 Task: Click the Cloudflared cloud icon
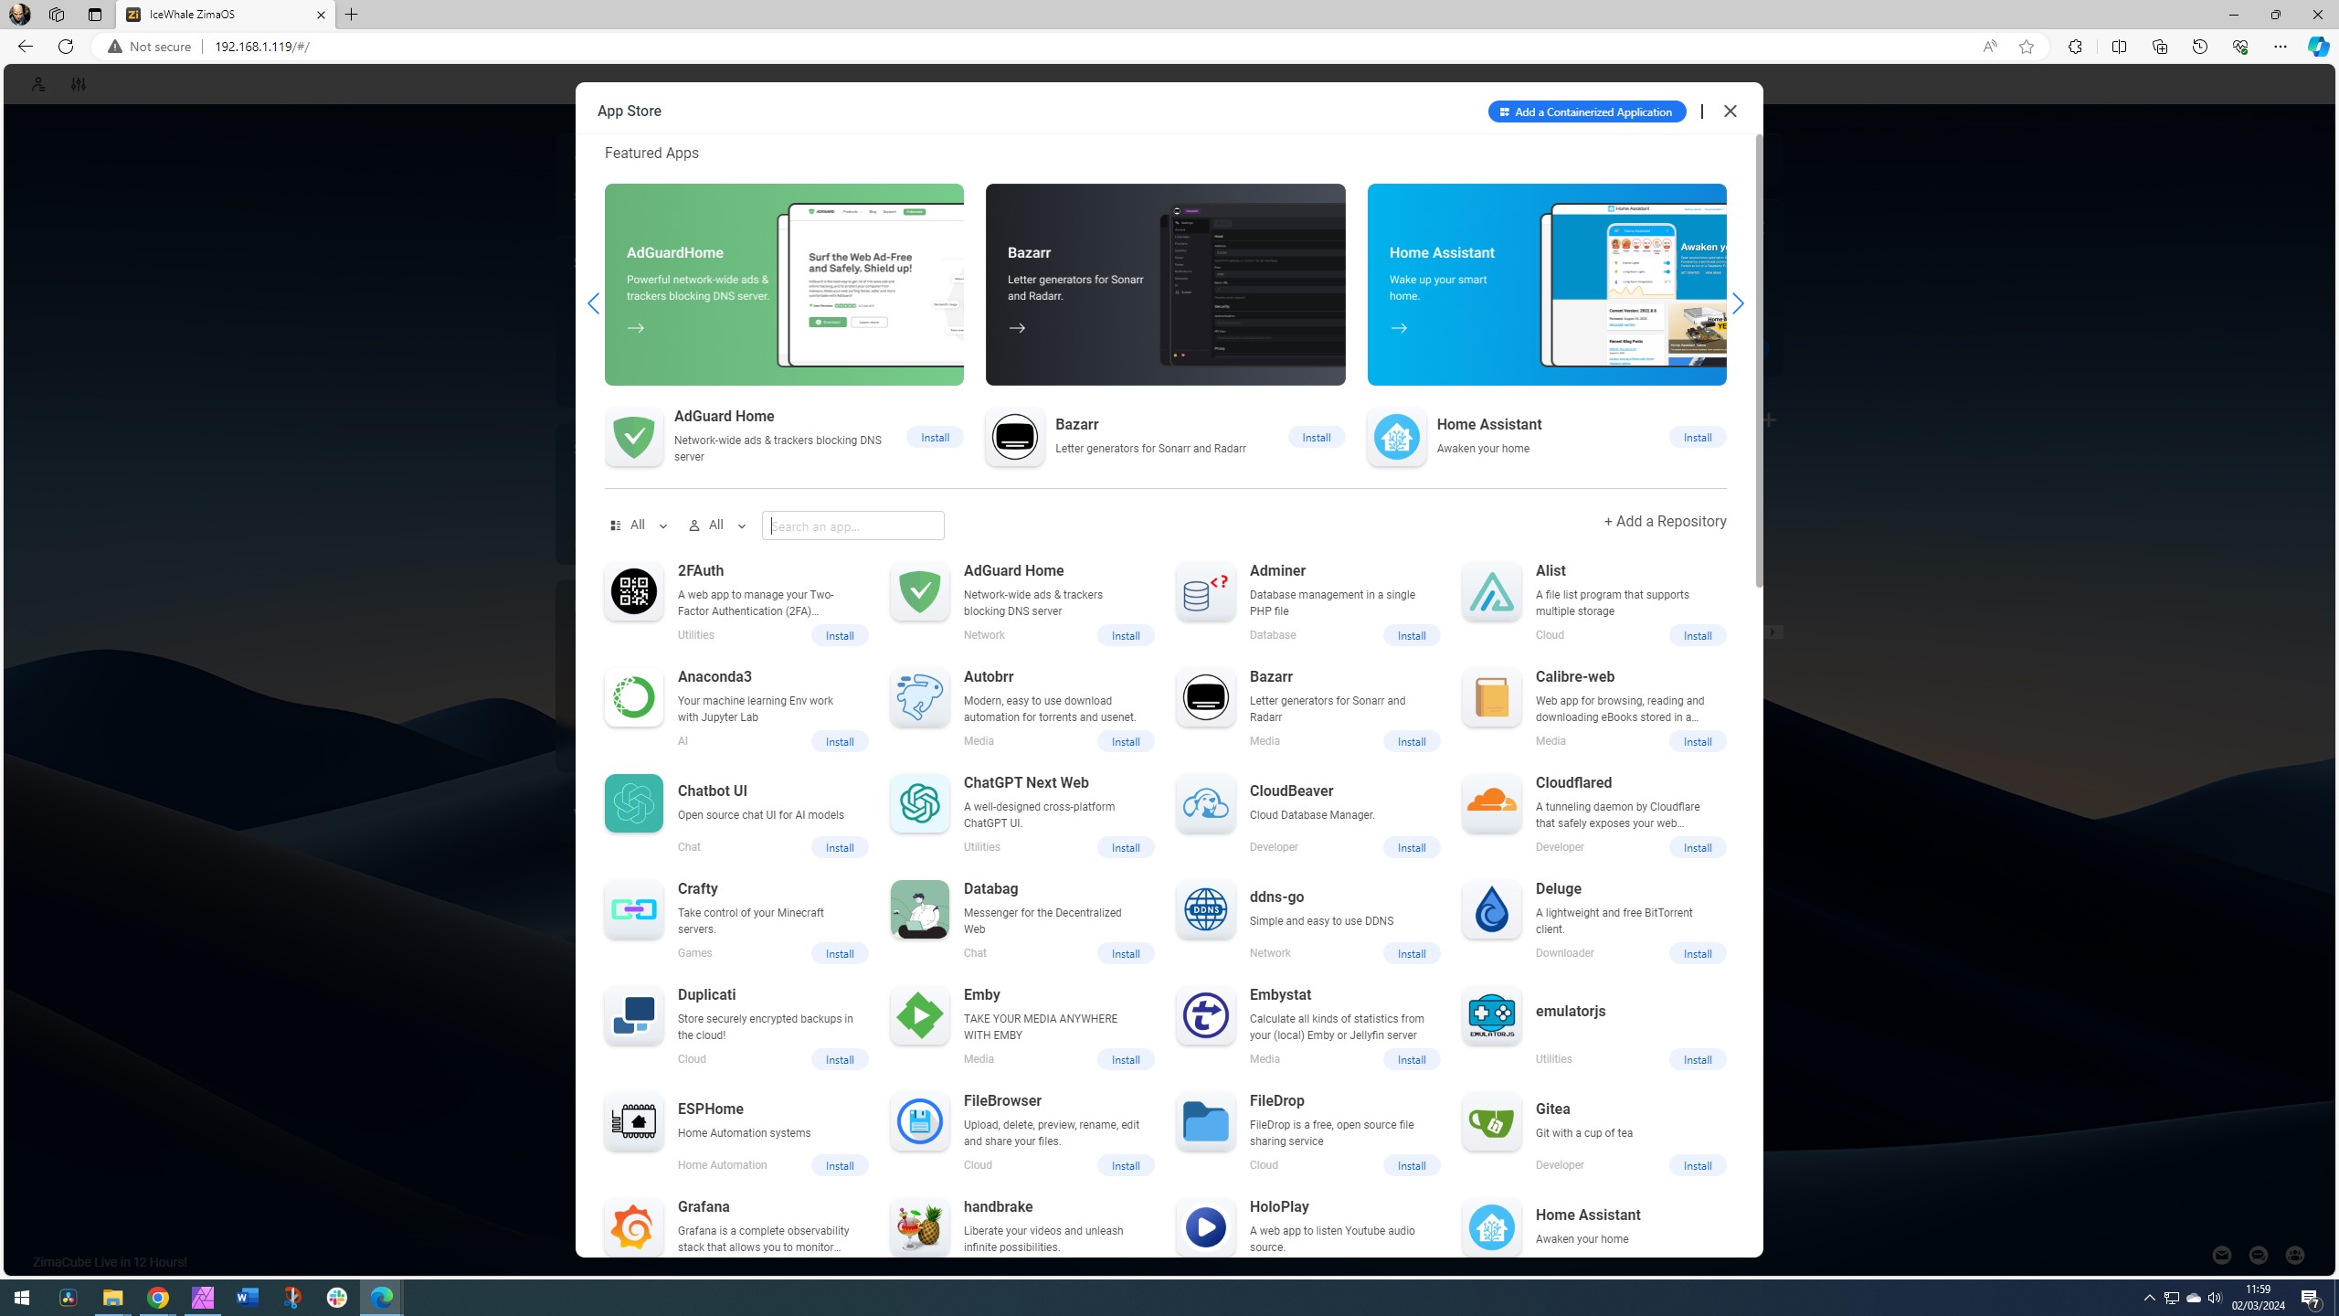(1491, 803)
